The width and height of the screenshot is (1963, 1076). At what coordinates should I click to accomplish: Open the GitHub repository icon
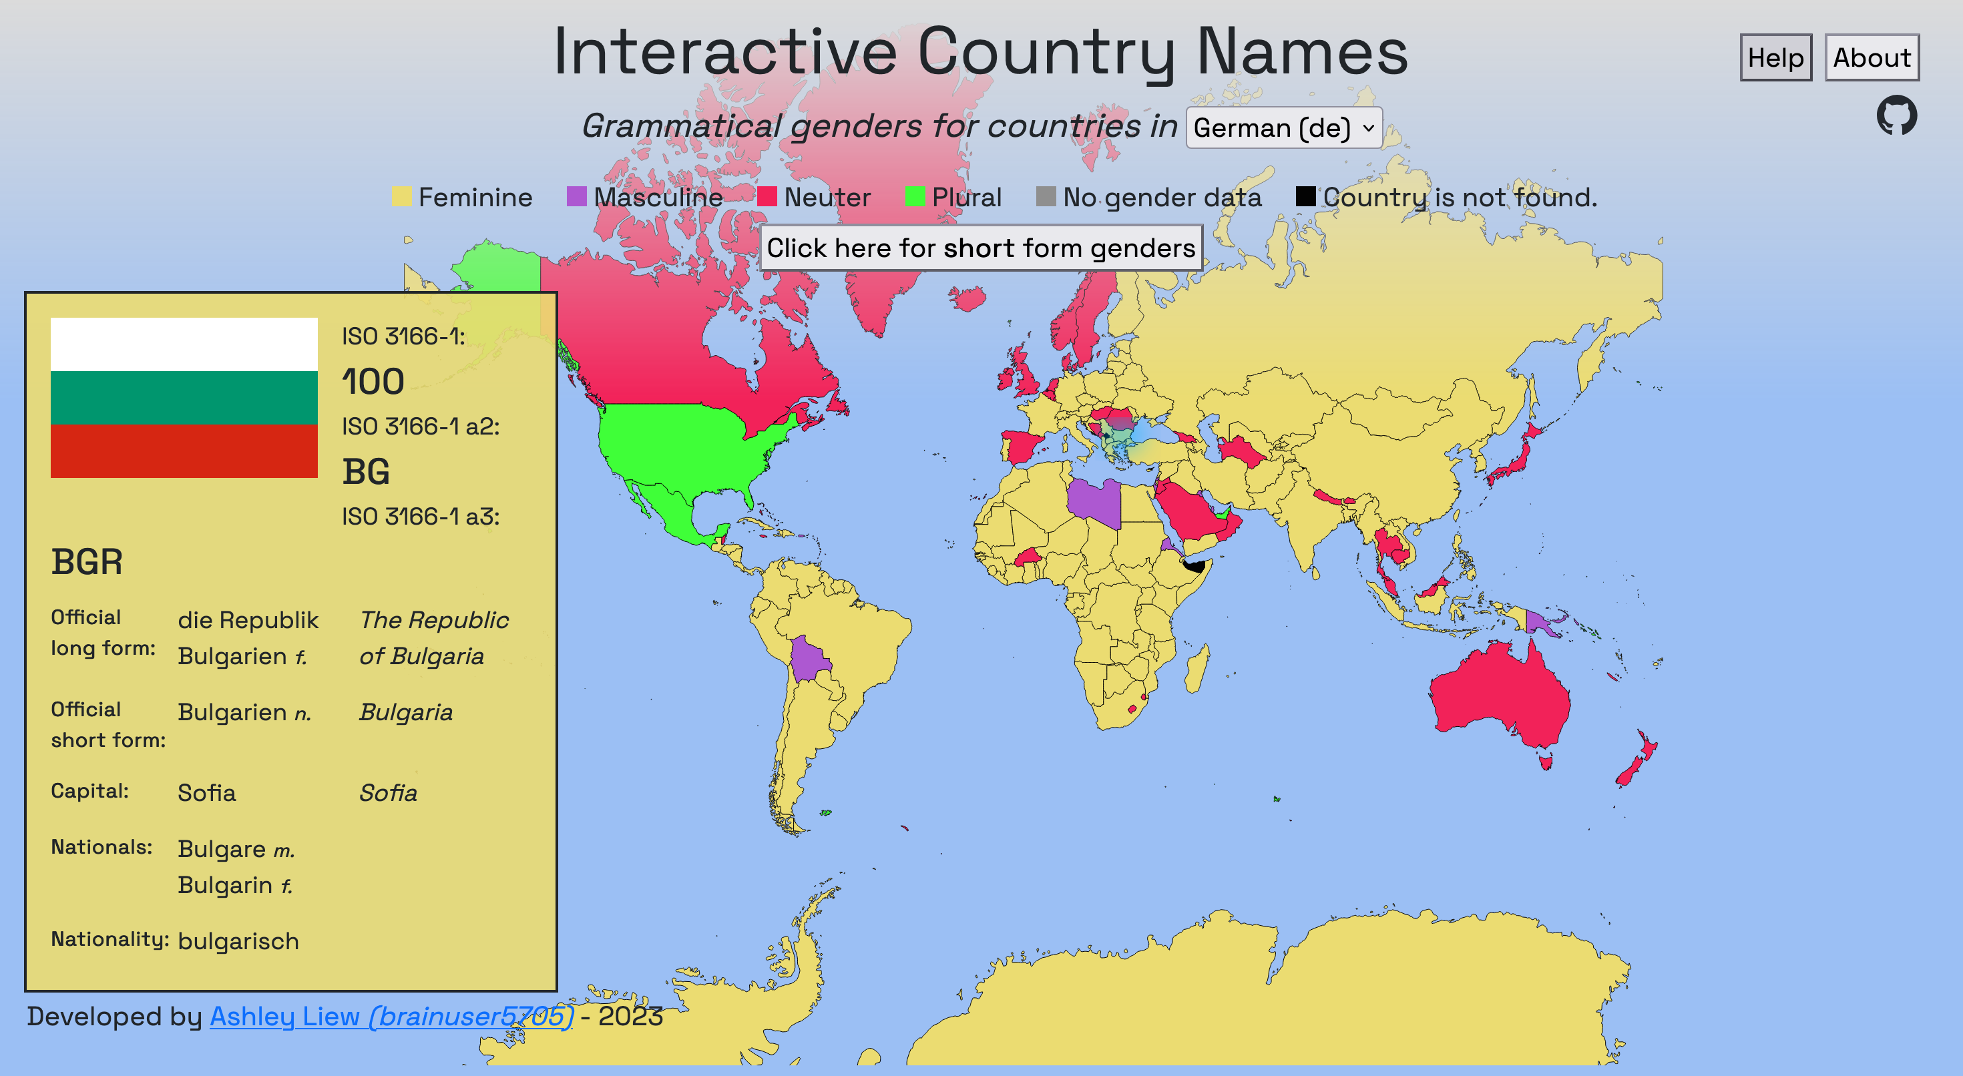tap(1896, 116)
